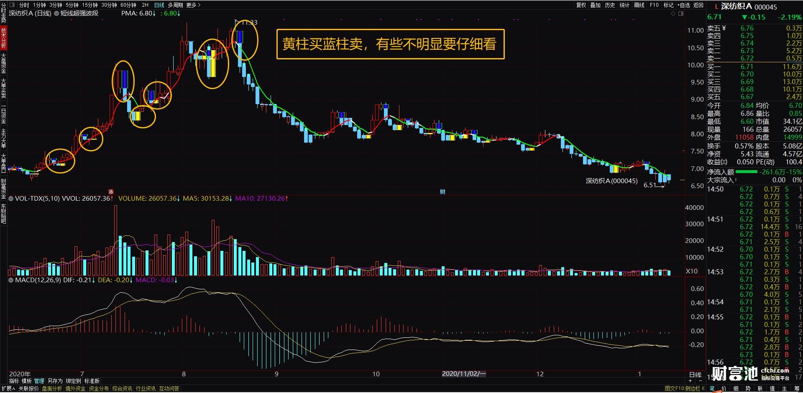
Task: Select the 笔 tick tab in side panel
Action: (x=712, y=388)
